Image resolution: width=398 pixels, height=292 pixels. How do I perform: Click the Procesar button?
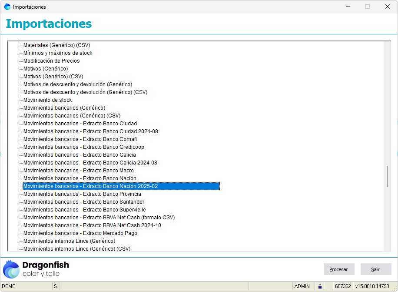click(x=338, y=269)
